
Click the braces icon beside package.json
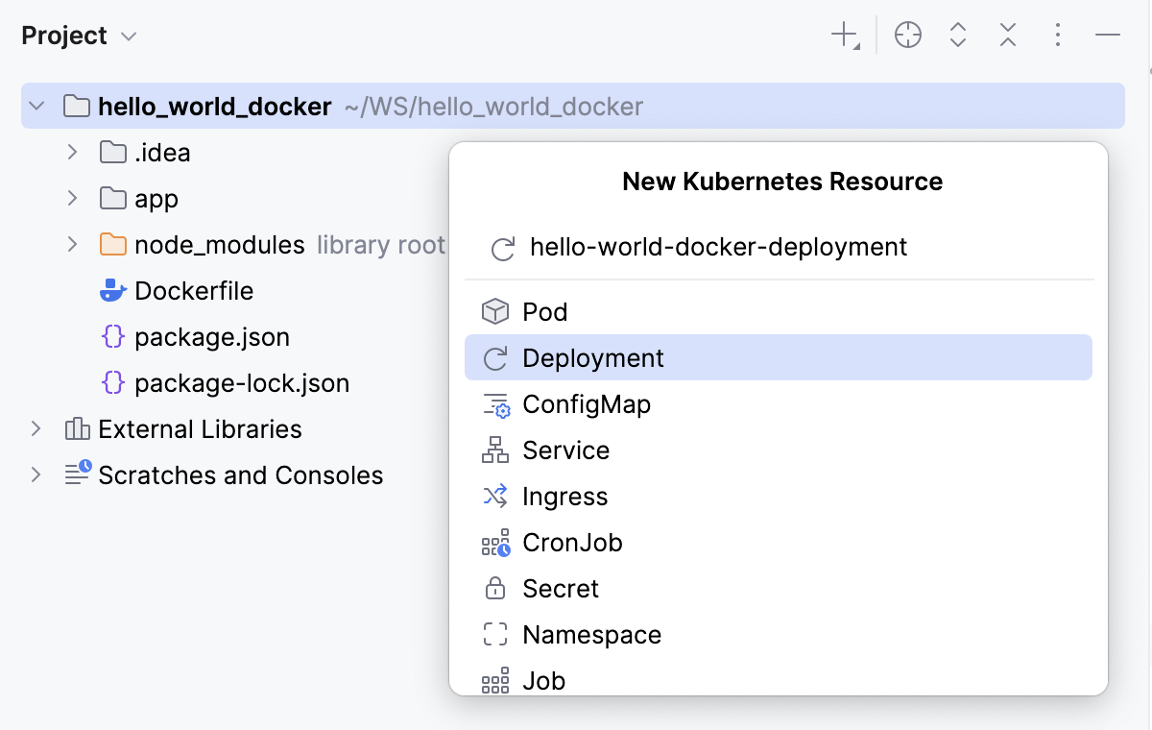pyautogui.click(x=113, y=336)
